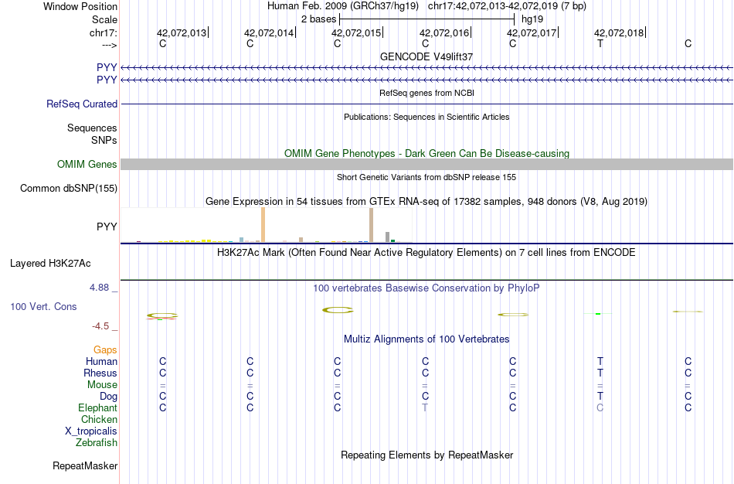Screen dimensions: 734x484
Task: Click the Zebrafish species label
Action: (x=97, y=443)
